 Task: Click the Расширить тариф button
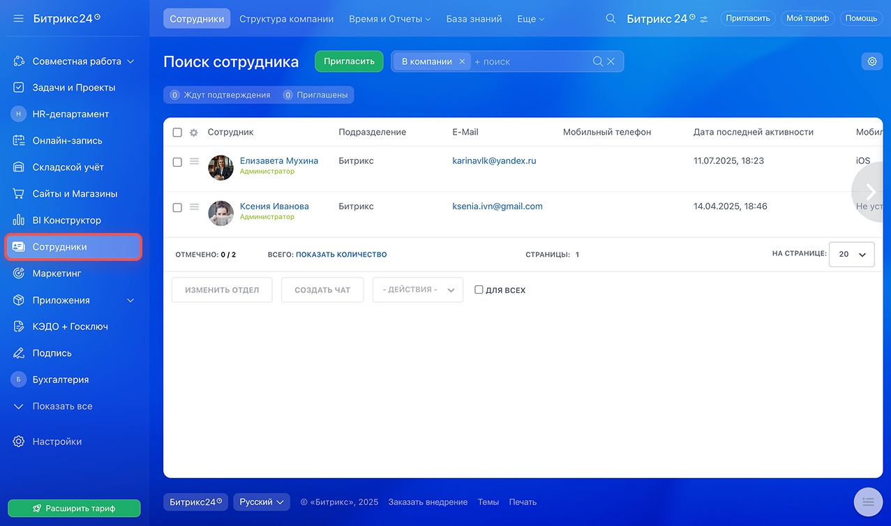[74, 509]
